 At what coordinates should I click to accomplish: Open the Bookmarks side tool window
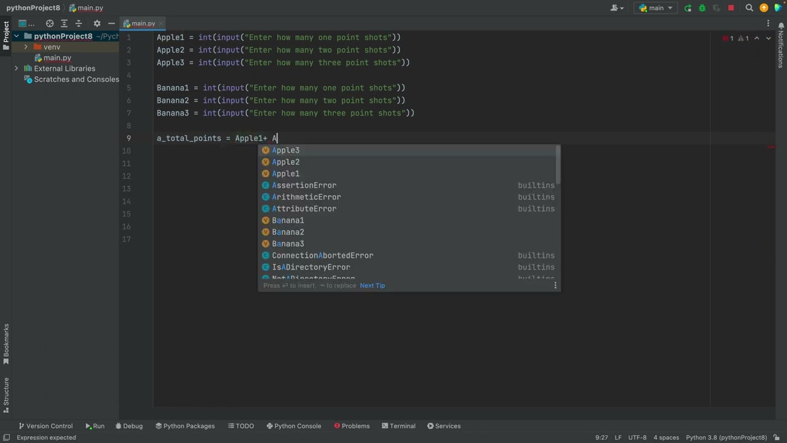6,345
